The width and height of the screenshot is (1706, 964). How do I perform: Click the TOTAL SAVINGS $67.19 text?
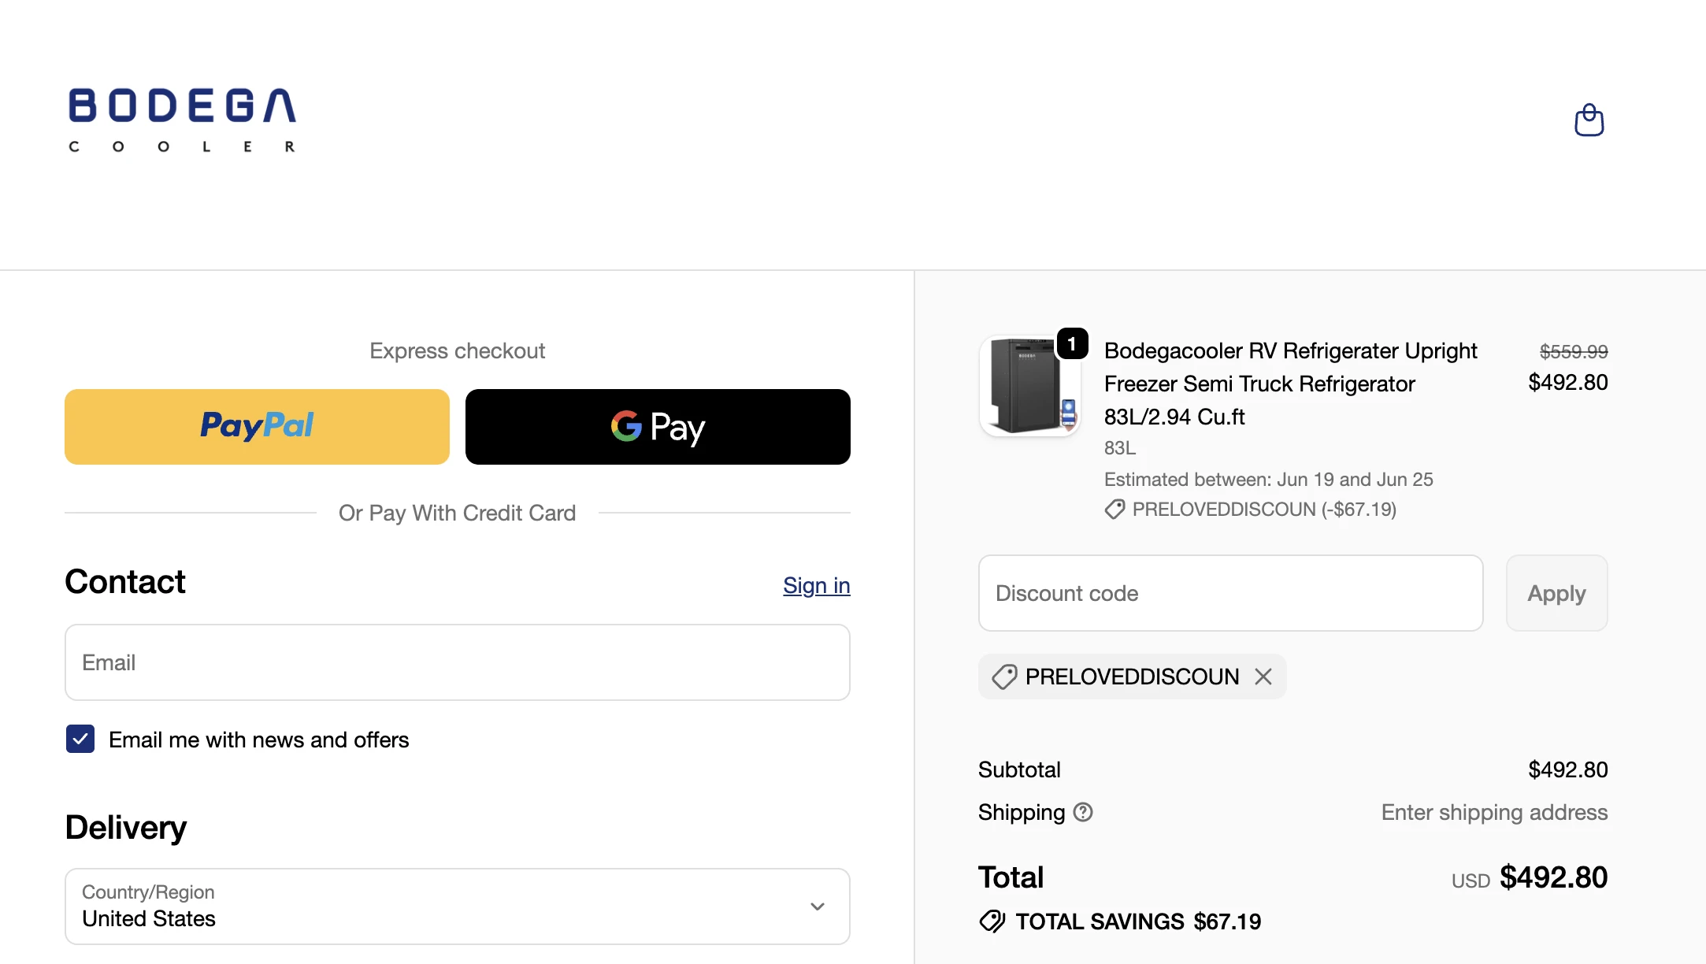coord(1138,921)
